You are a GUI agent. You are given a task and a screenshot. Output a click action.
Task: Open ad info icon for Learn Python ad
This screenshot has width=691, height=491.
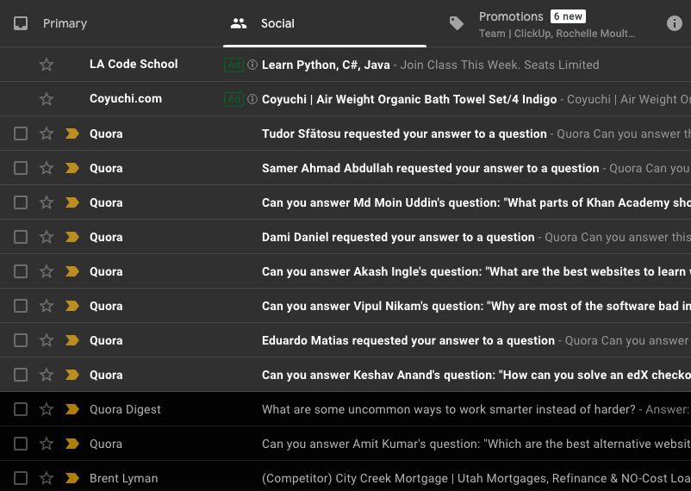(252, 65)
